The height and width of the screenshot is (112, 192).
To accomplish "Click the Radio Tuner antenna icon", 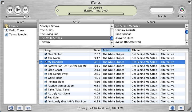I will [x=6, y=30].
